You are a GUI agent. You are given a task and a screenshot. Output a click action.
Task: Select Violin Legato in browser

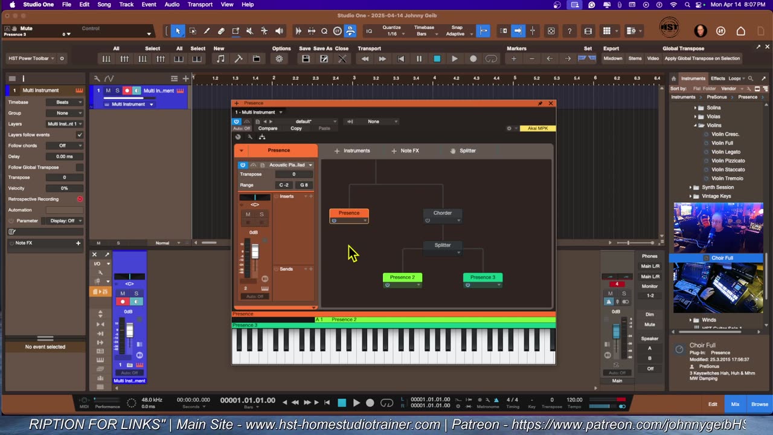725,152
